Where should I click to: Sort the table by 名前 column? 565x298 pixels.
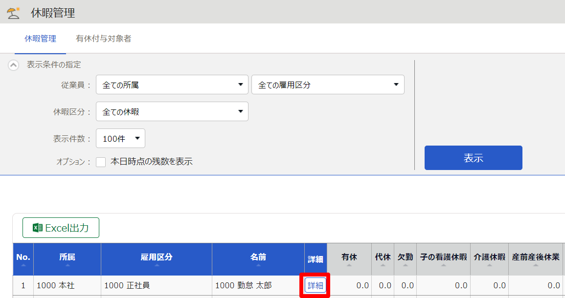(258, 259)
